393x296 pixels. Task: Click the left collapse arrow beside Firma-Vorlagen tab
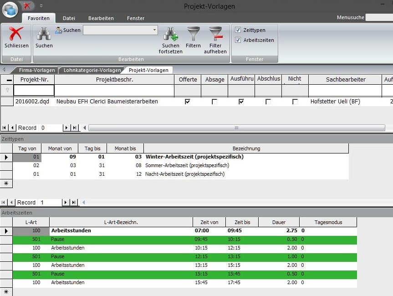click(x=3, y=70)
